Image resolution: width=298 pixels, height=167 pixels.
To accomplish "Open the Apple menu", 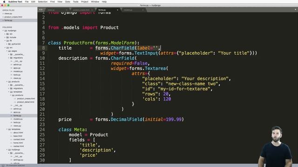I will tap(4, 2).
